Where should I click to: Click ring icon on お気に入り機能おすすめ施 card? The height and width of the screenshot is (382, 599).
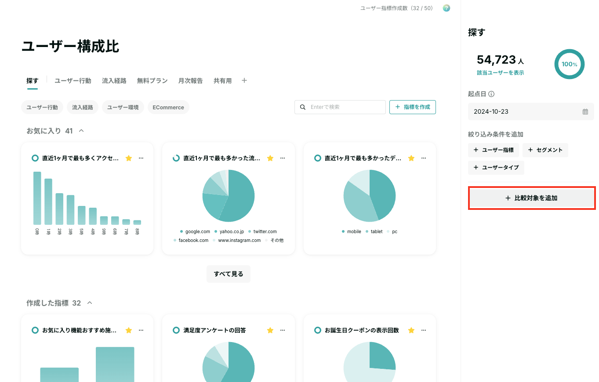[x=35, y=330]
